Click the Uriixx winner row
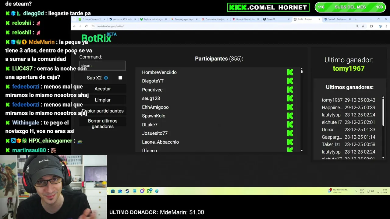Image resolution: width=390 pixels, height=219 pixels. point(349,130)
